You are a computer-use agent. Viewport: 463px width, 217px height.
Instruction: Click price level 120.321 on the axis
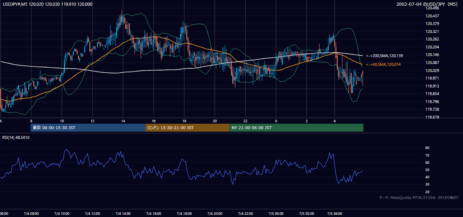click(432, 31)
